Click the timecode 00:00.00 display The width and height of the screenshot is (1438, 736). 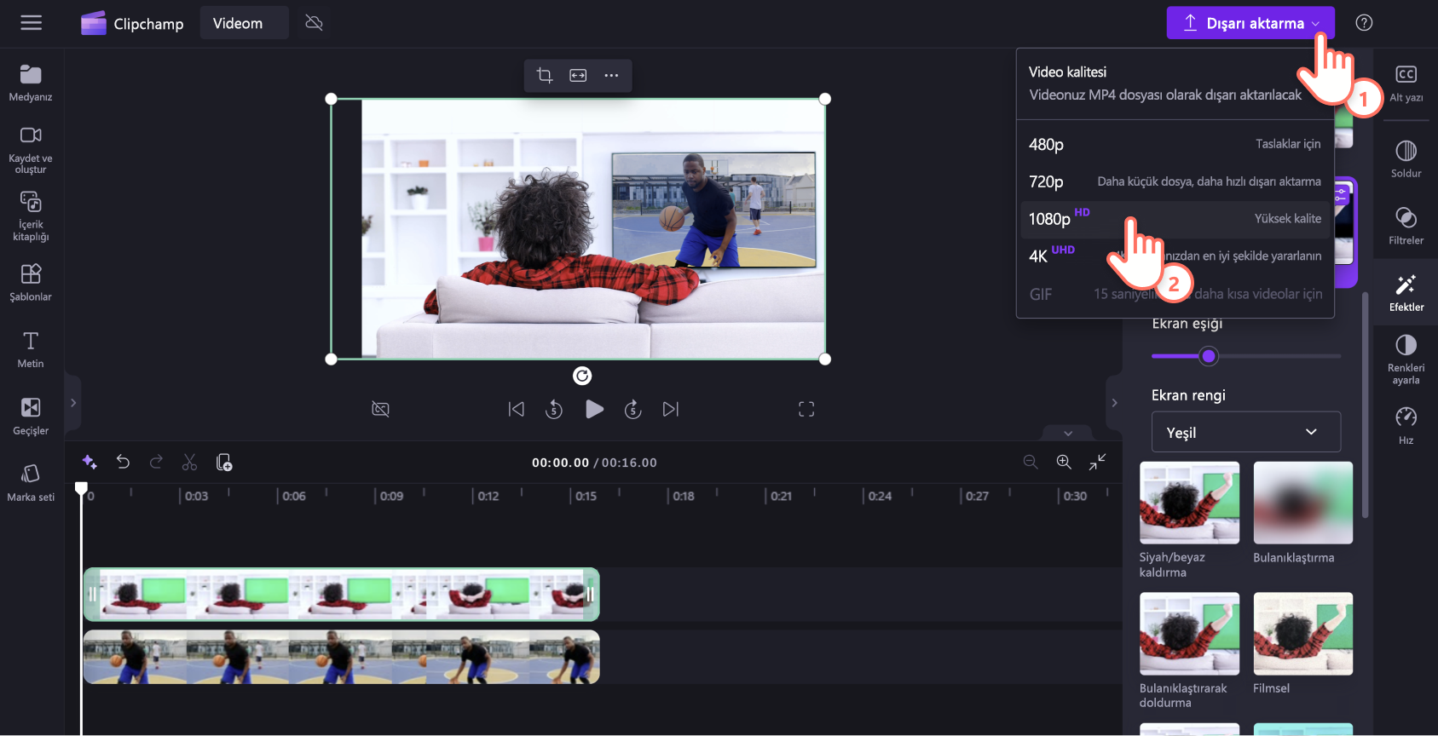pos(560,463)
